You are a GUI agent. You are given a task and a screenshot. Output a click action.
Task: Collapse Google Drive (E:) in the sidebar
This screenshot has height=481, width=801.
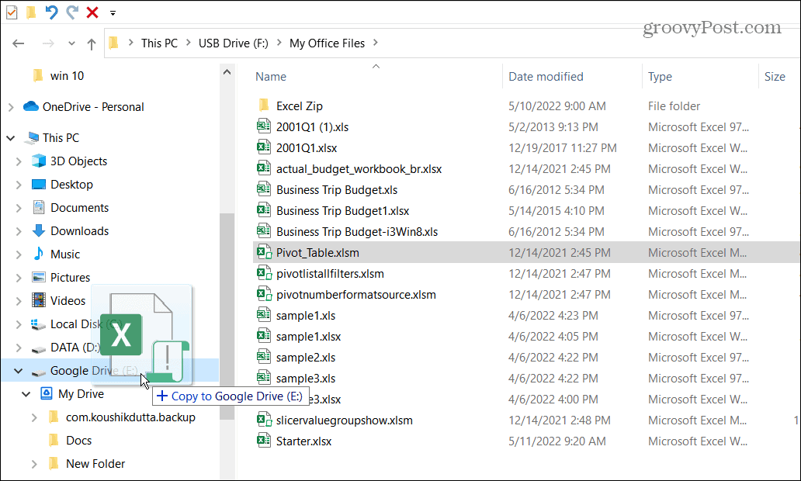tap(16, 370)
